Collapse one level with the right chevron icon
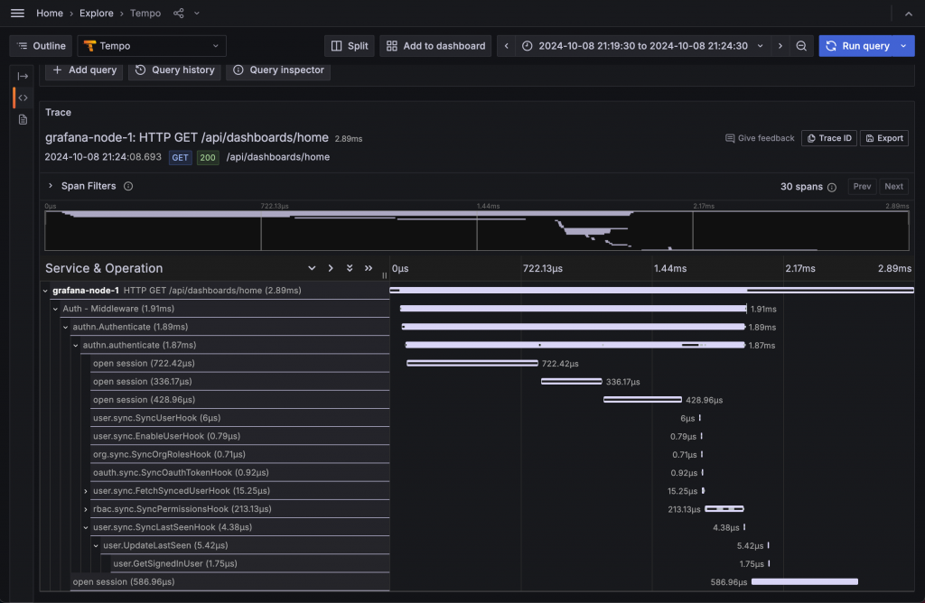Viewport: 925px width, 603px height. pos(331,268)
